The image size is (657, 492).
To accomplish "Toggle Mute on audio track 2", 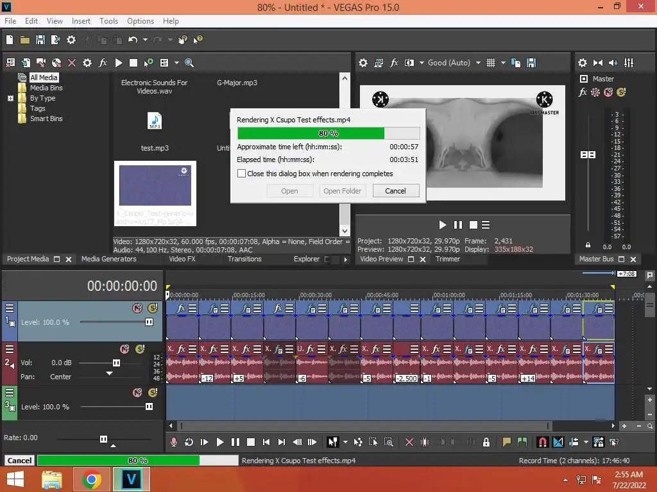I will (124, 349).
